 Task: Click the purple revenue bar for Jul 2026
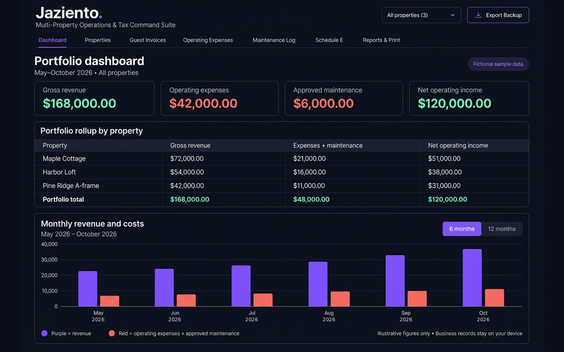(241, 286)
